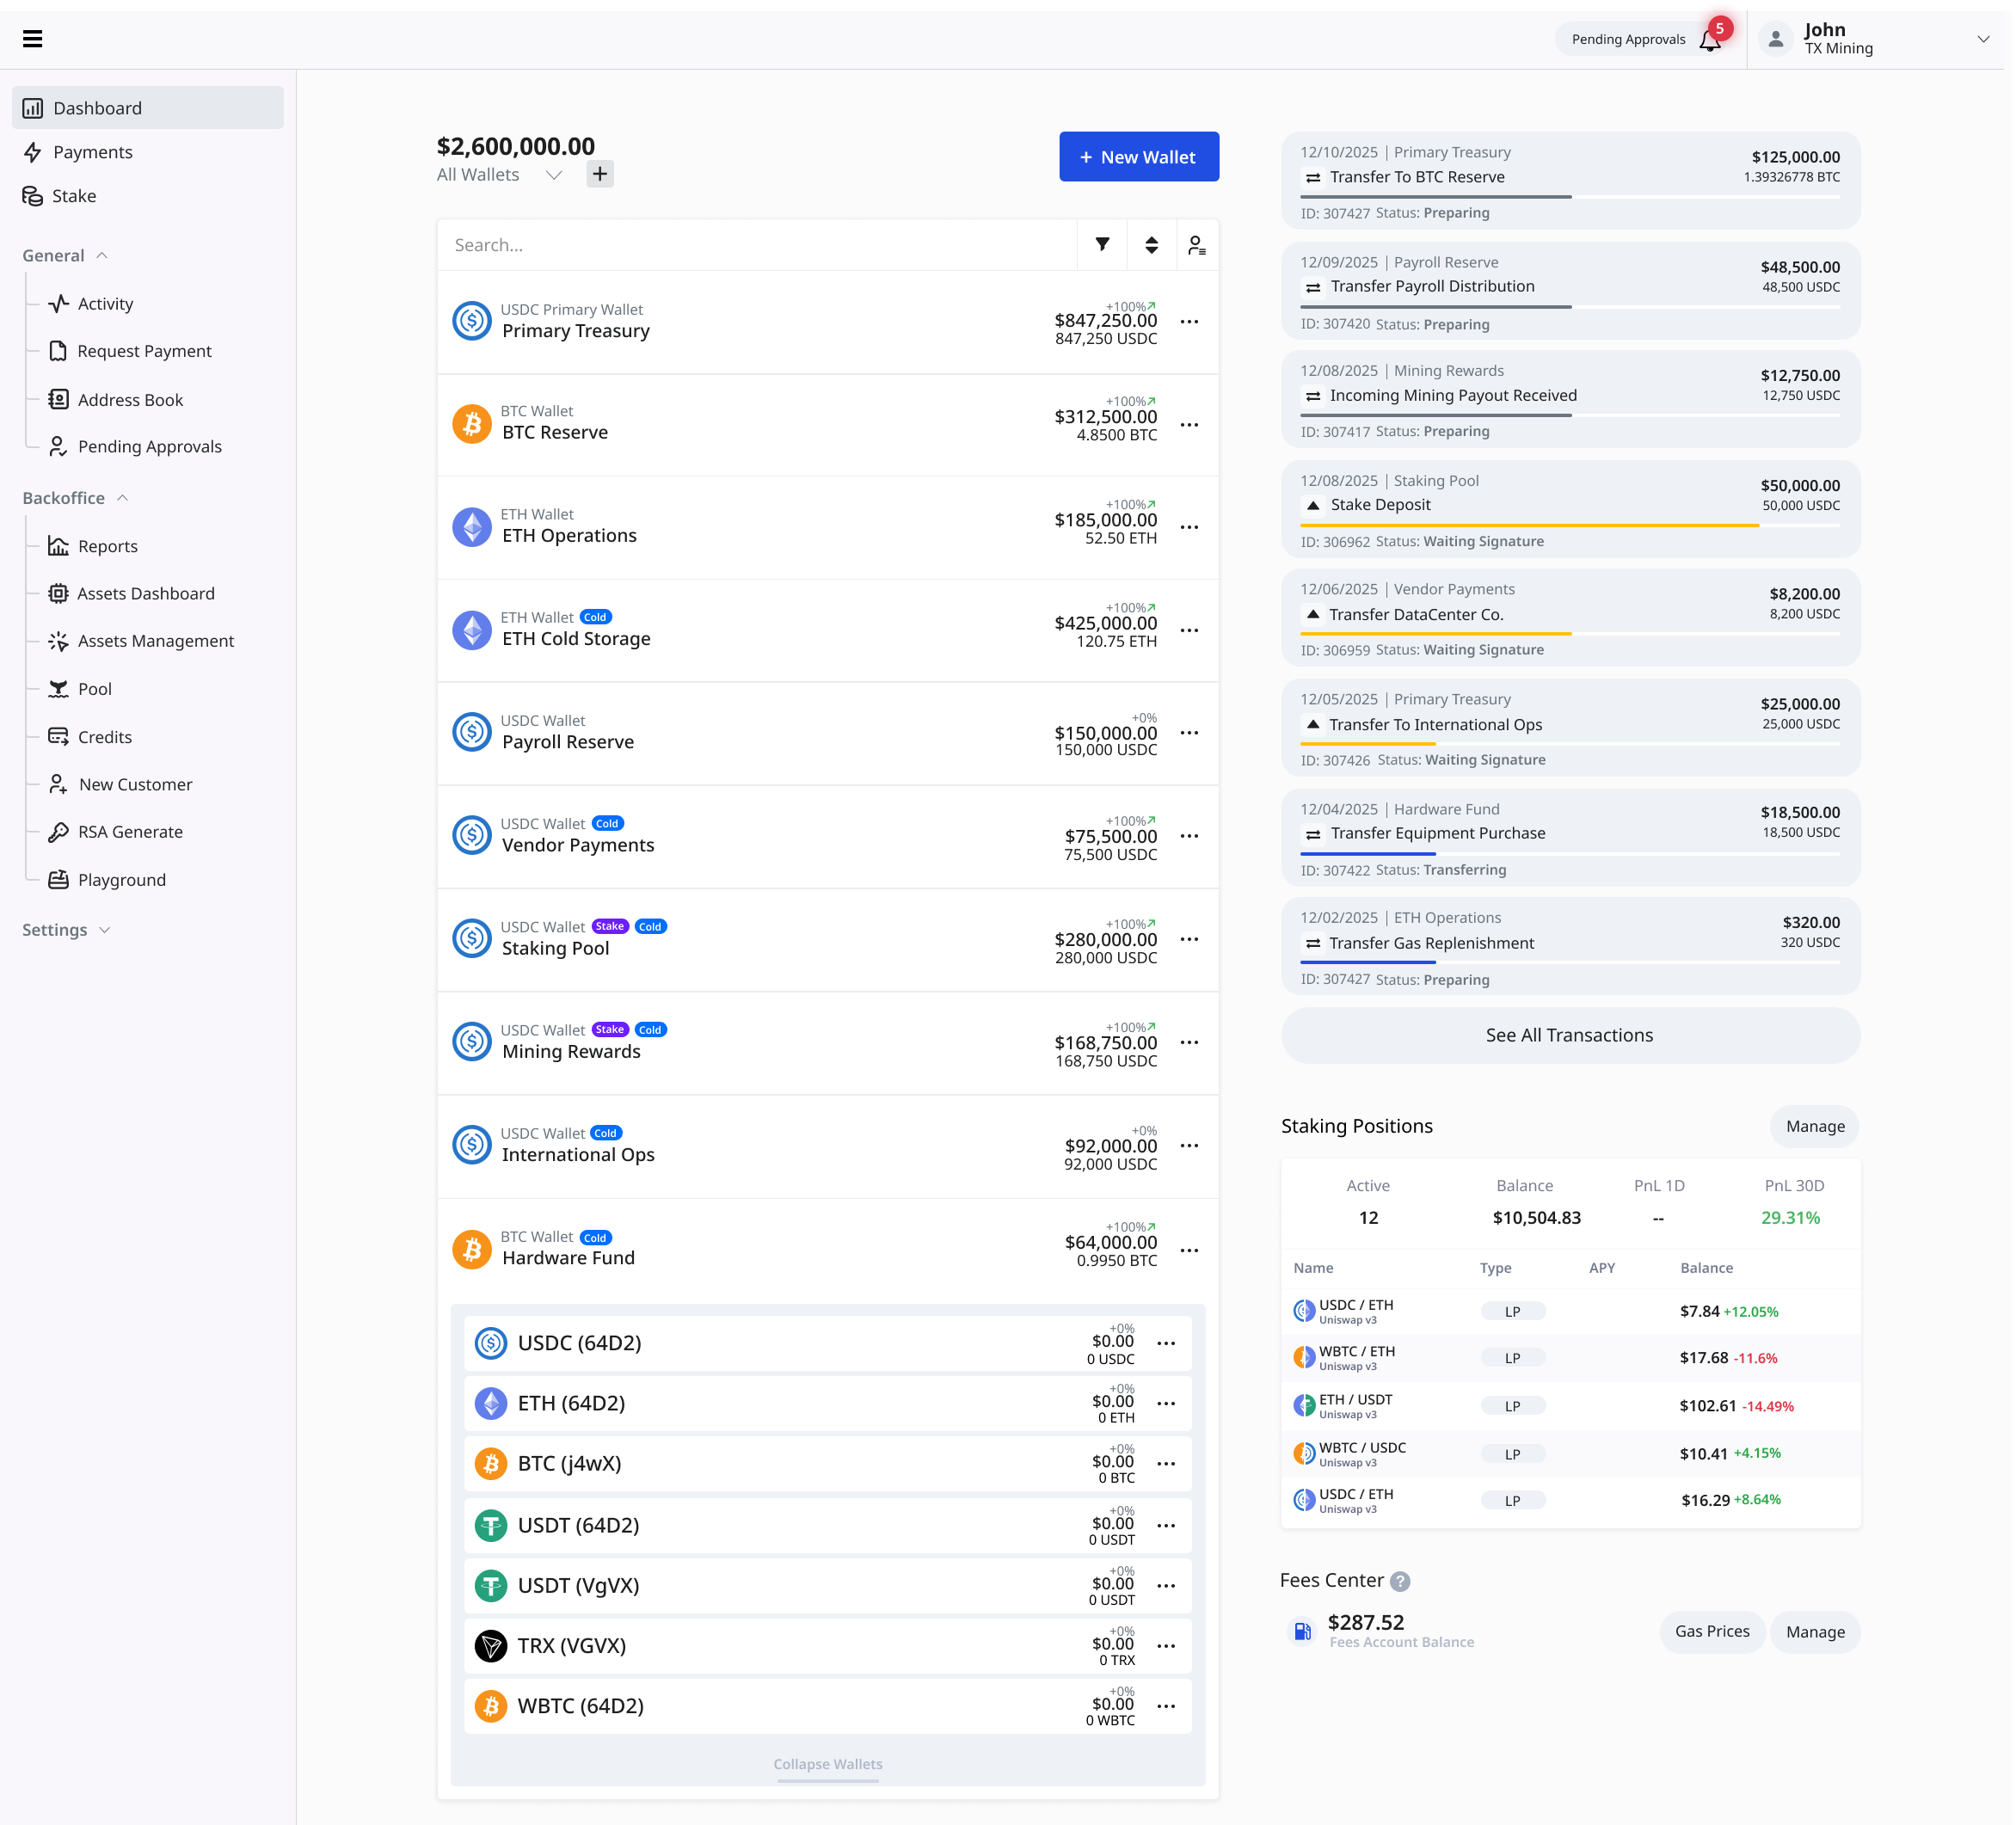Screen dimensions: 2016x1825
Task: Go to Assets Dashboard in the sidebar
Action: (146, 593)
